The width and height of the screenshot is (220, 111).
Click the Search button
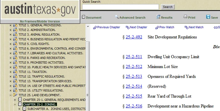tap(168, 7)
